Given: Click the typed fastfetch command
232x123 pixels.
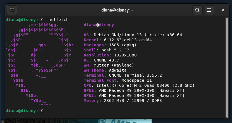Looking at the screenshot, I should pyautogui.click(x=57, y=20).
